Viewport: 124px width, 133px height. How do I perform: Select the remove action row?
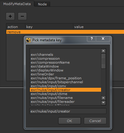pyautogui.click(x=65, y=32)
